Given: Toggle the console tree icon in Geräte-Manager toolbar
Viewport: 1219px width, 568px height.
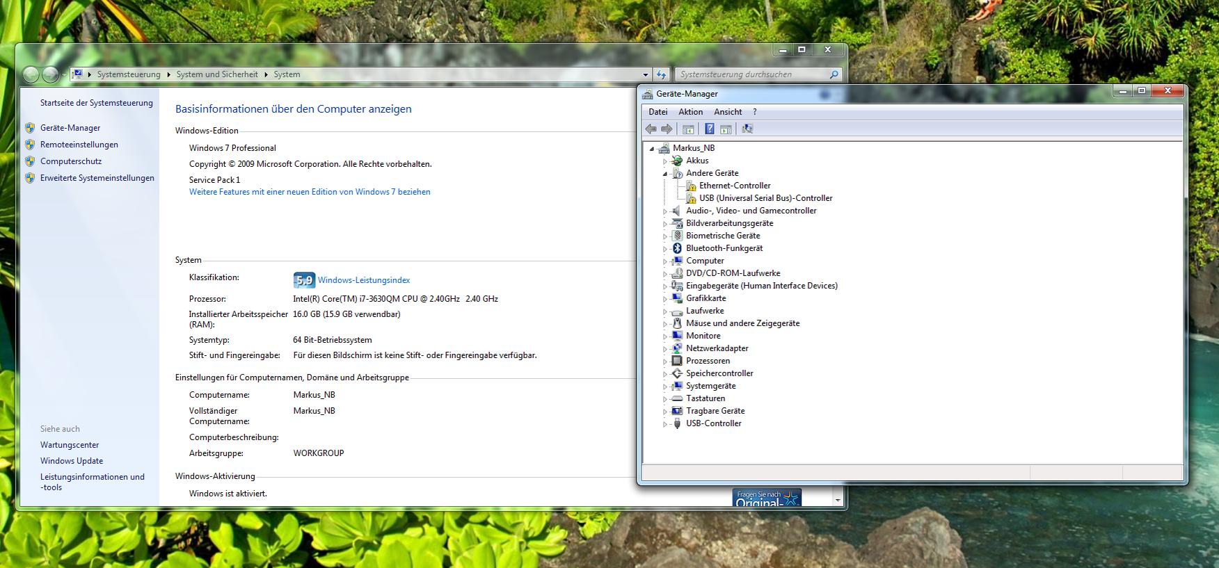Looking at the screenshot, I should point(688,129).
